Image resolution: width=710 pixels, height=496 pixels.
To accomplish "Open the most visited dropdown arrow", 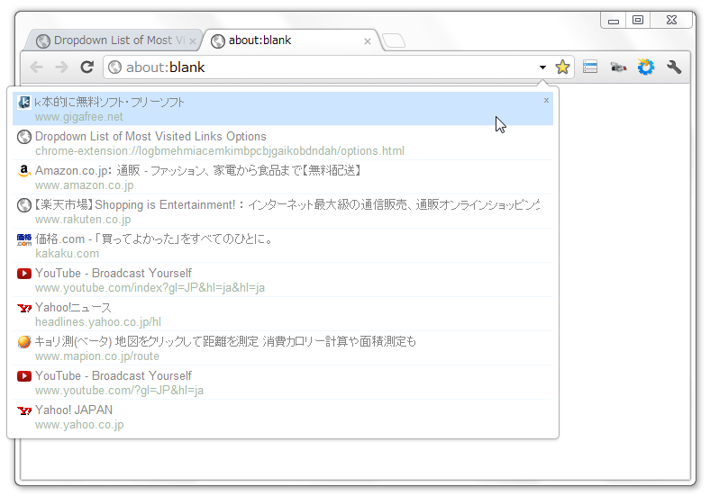I will (542, 68).
